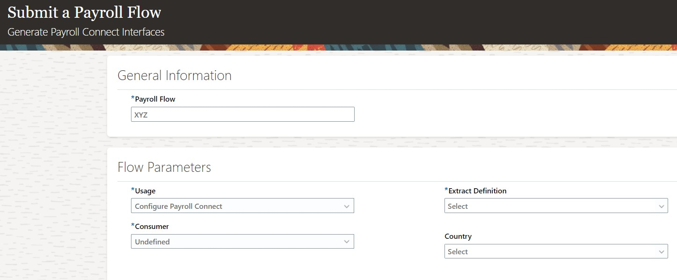Click the Submit a Payroll Flow page title
Screen dimensions: 677x280
coord(84,13)
